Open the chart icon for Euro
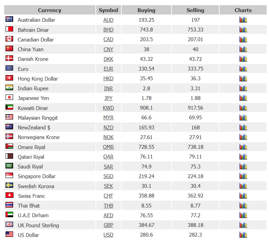Screen dimensions: 269x248 click(x=243, y=68)
